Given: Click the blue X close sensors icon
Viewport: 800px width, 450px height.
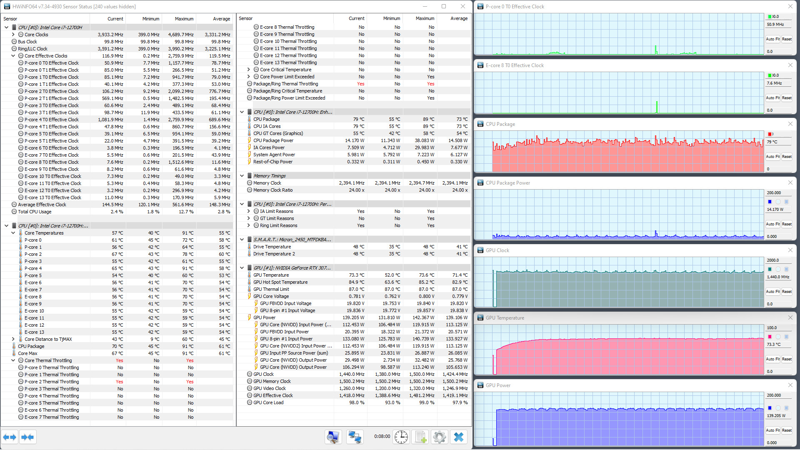Looking at the screenshot, I should [x=459, y=437].
